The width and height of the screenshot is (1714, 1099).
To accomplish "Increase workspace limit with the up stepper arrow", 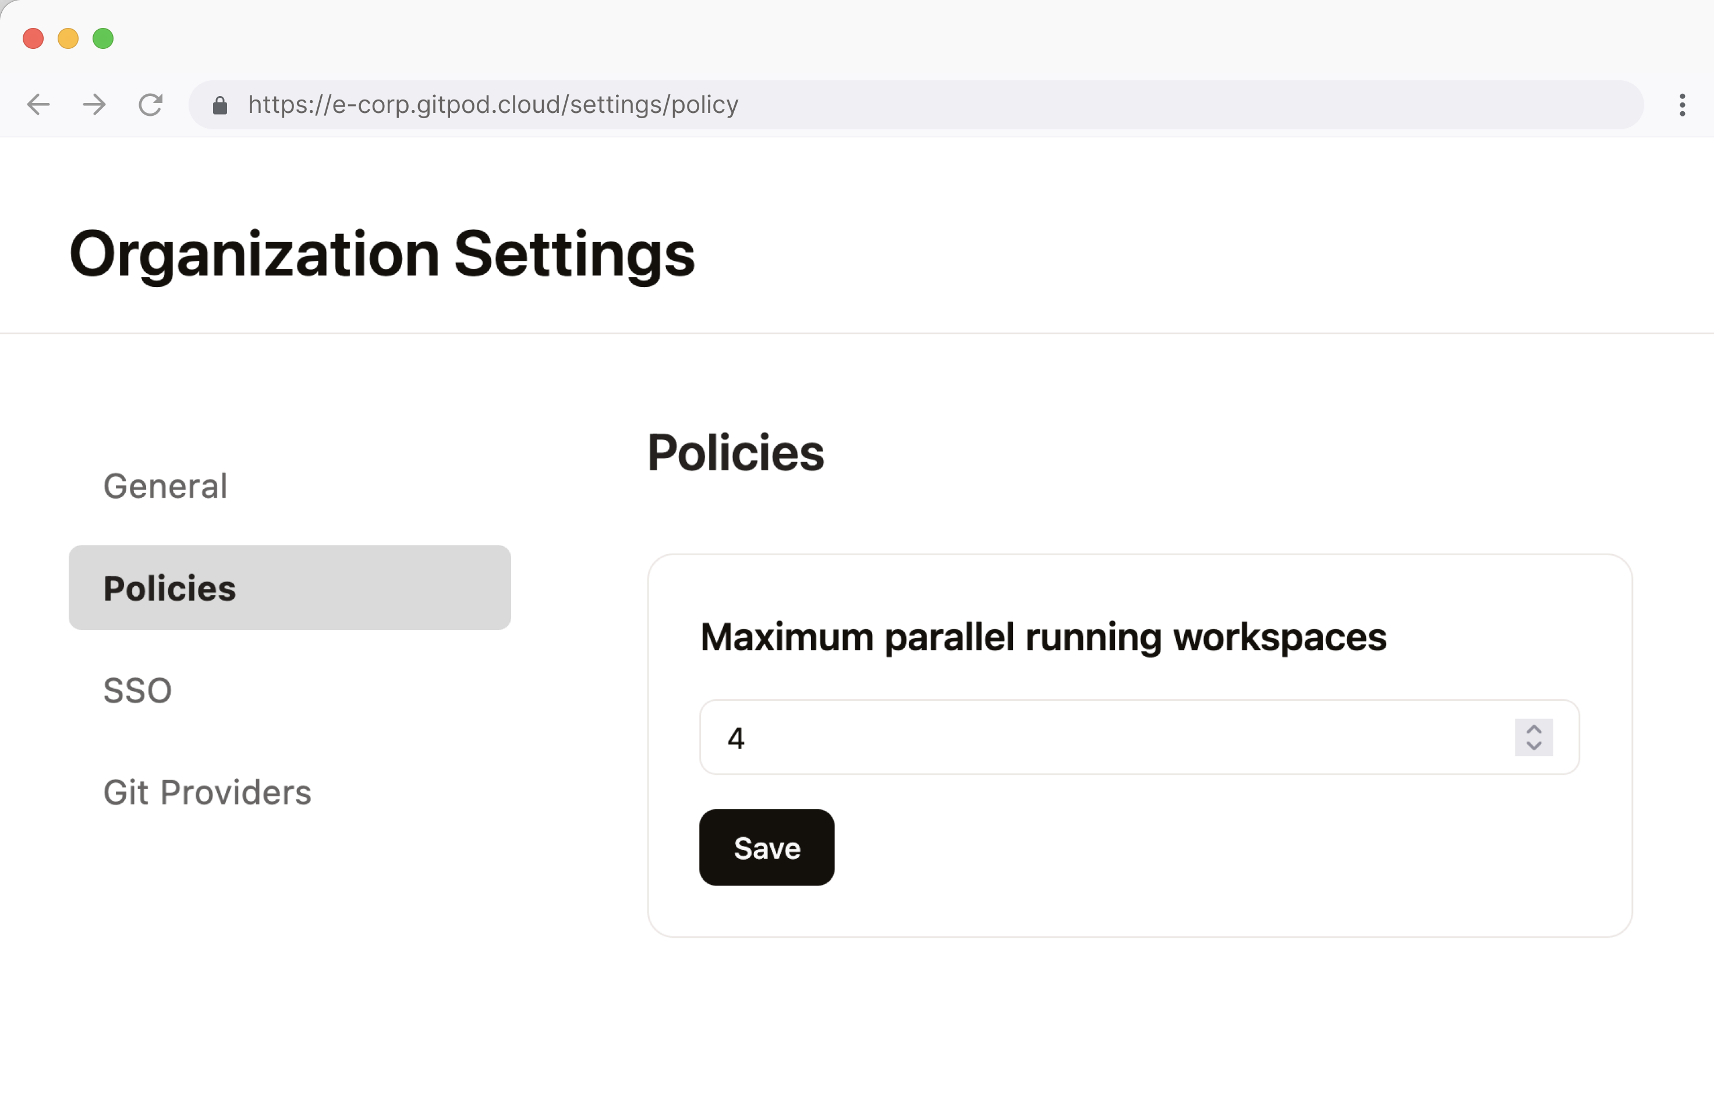I will [1534, 729].
